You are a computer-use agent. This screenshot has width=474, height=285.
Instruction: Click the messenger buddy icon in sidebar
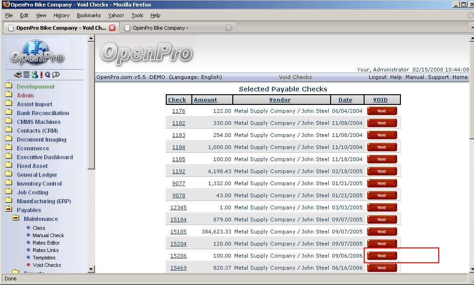coord(34,75)
